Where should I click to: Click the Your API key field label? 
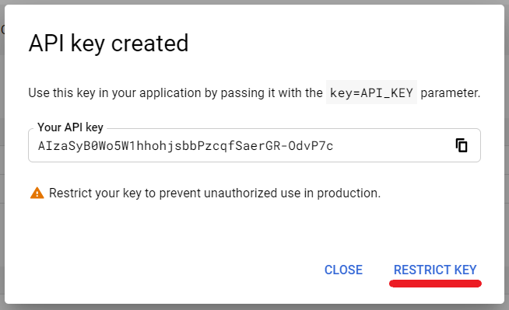coord(71,127)
